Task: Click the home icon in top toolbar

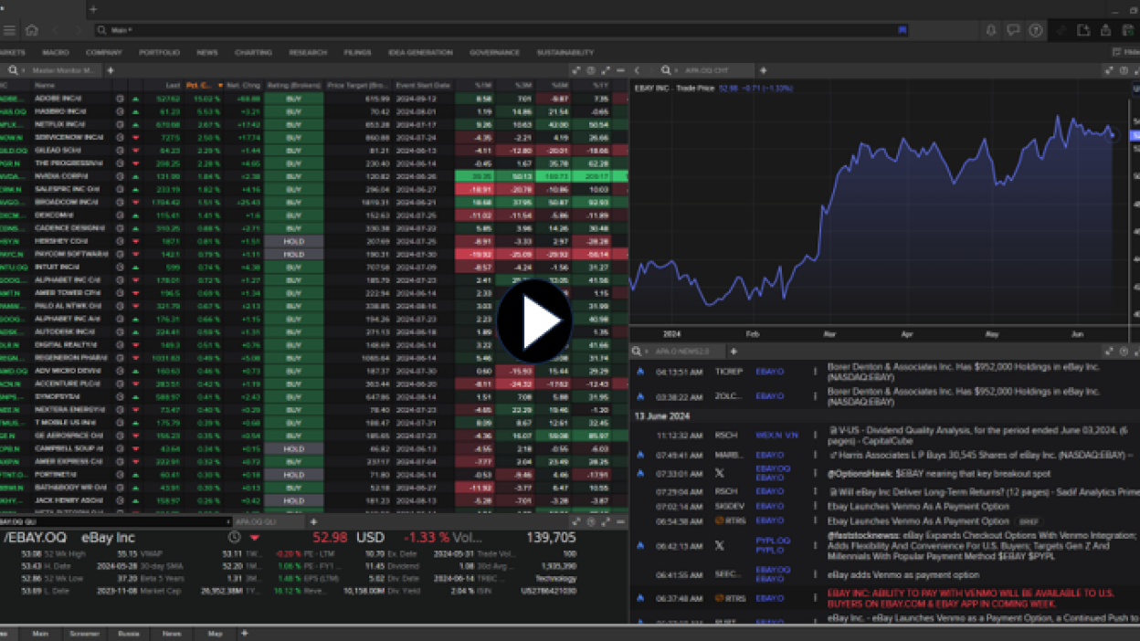Action: click(31, 30)
